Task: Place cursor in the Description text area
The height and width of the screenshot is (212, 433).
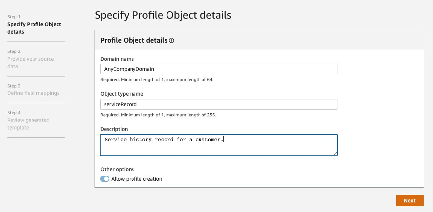Action: click(219, 145)
